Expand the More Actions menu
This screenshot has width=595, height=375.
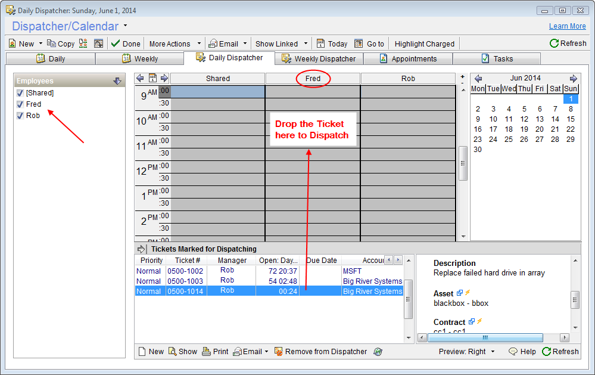pos(199,44)
